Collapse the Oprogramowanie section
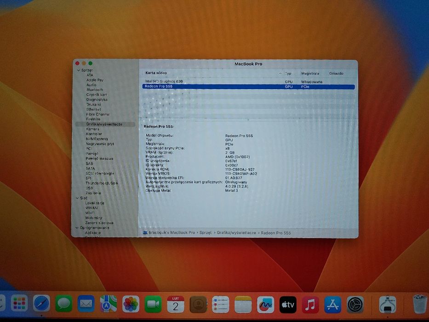 coord(77,228)
